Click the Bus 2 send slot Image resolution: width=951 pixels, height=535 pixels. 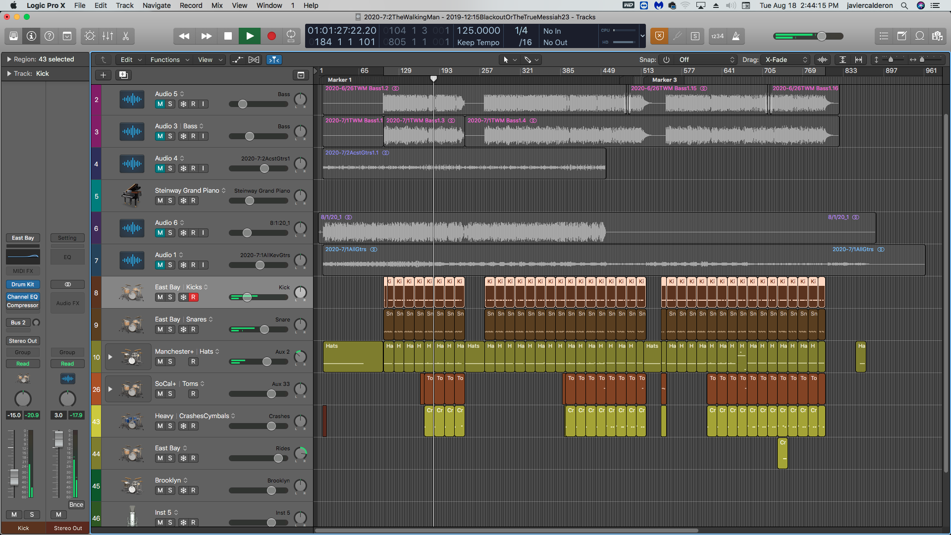point(17,322)
